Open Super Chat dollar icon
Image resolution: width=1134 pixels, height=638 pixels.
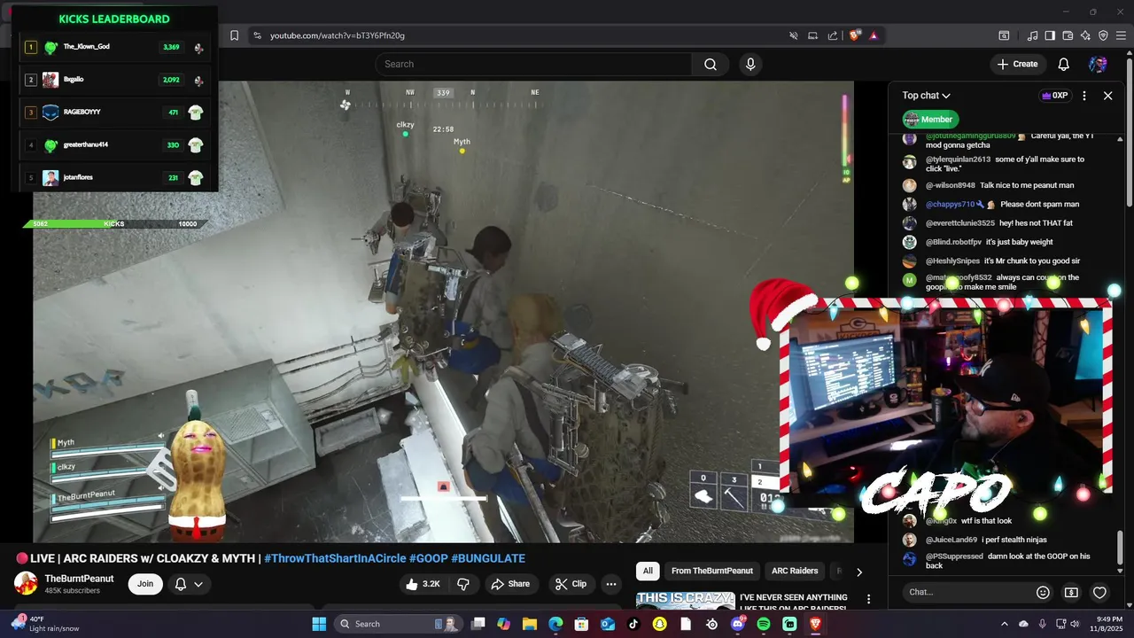(1071, 592)
